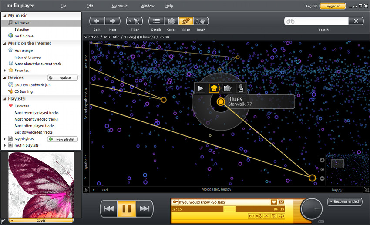The height and width of the screenshot is (225, 370).
Task: Toggle repeat playback
Action: tap(282, 216)
